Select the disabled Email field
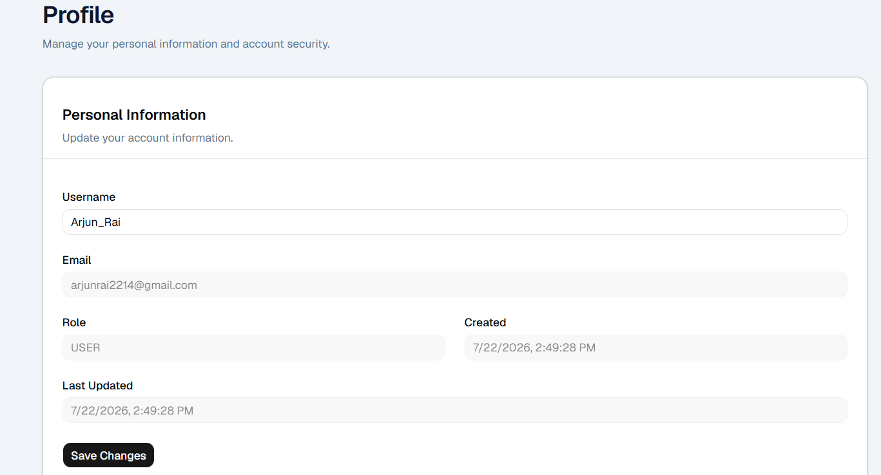 [454, 284]
